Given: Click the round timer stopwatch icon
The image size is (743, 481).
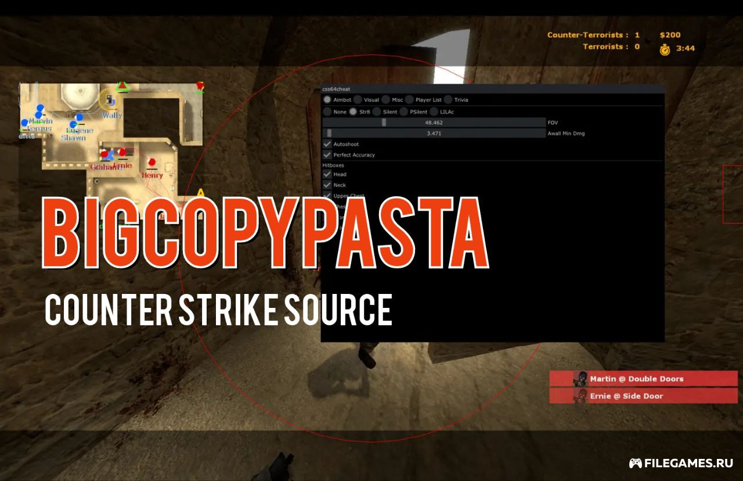Looking at the screenshot, I should [x=665, y=49].
